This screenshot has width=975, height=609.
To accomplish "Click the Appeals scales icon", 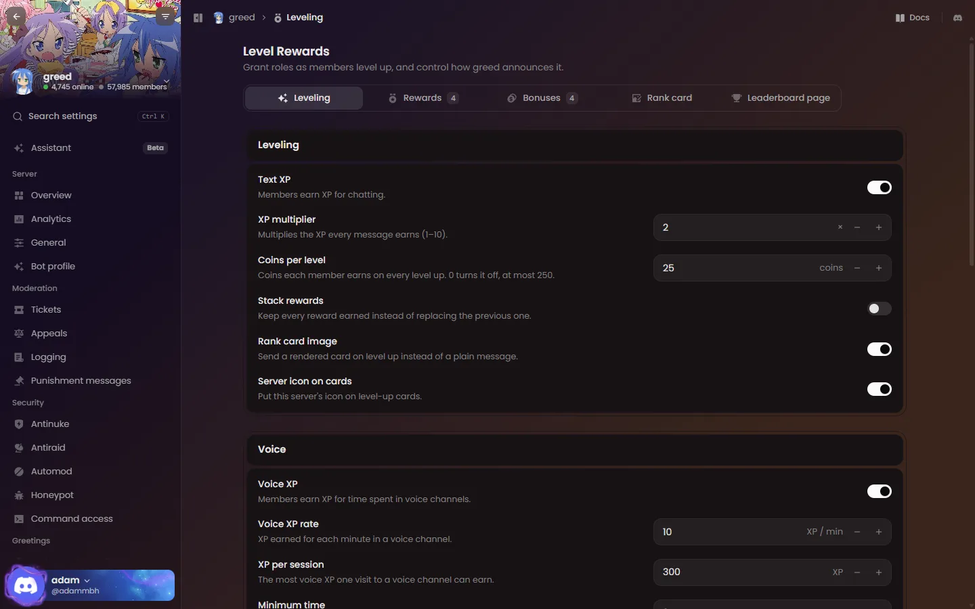I will click(19, 334).
